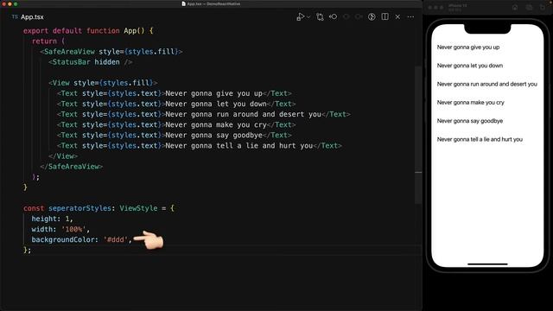Click the 'return' keyword in code
This screenshot has width=553, height=311.
44,41
